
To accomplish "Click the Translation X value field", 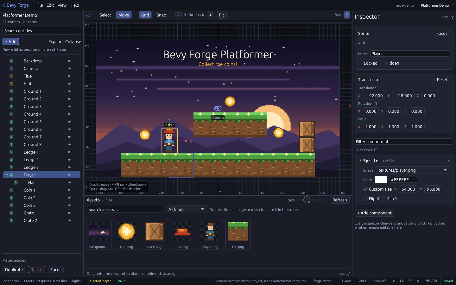I will tap(374, 96).
